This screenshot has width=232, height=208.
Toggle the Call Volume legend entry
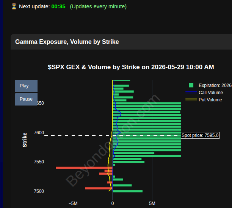(204, 93)
